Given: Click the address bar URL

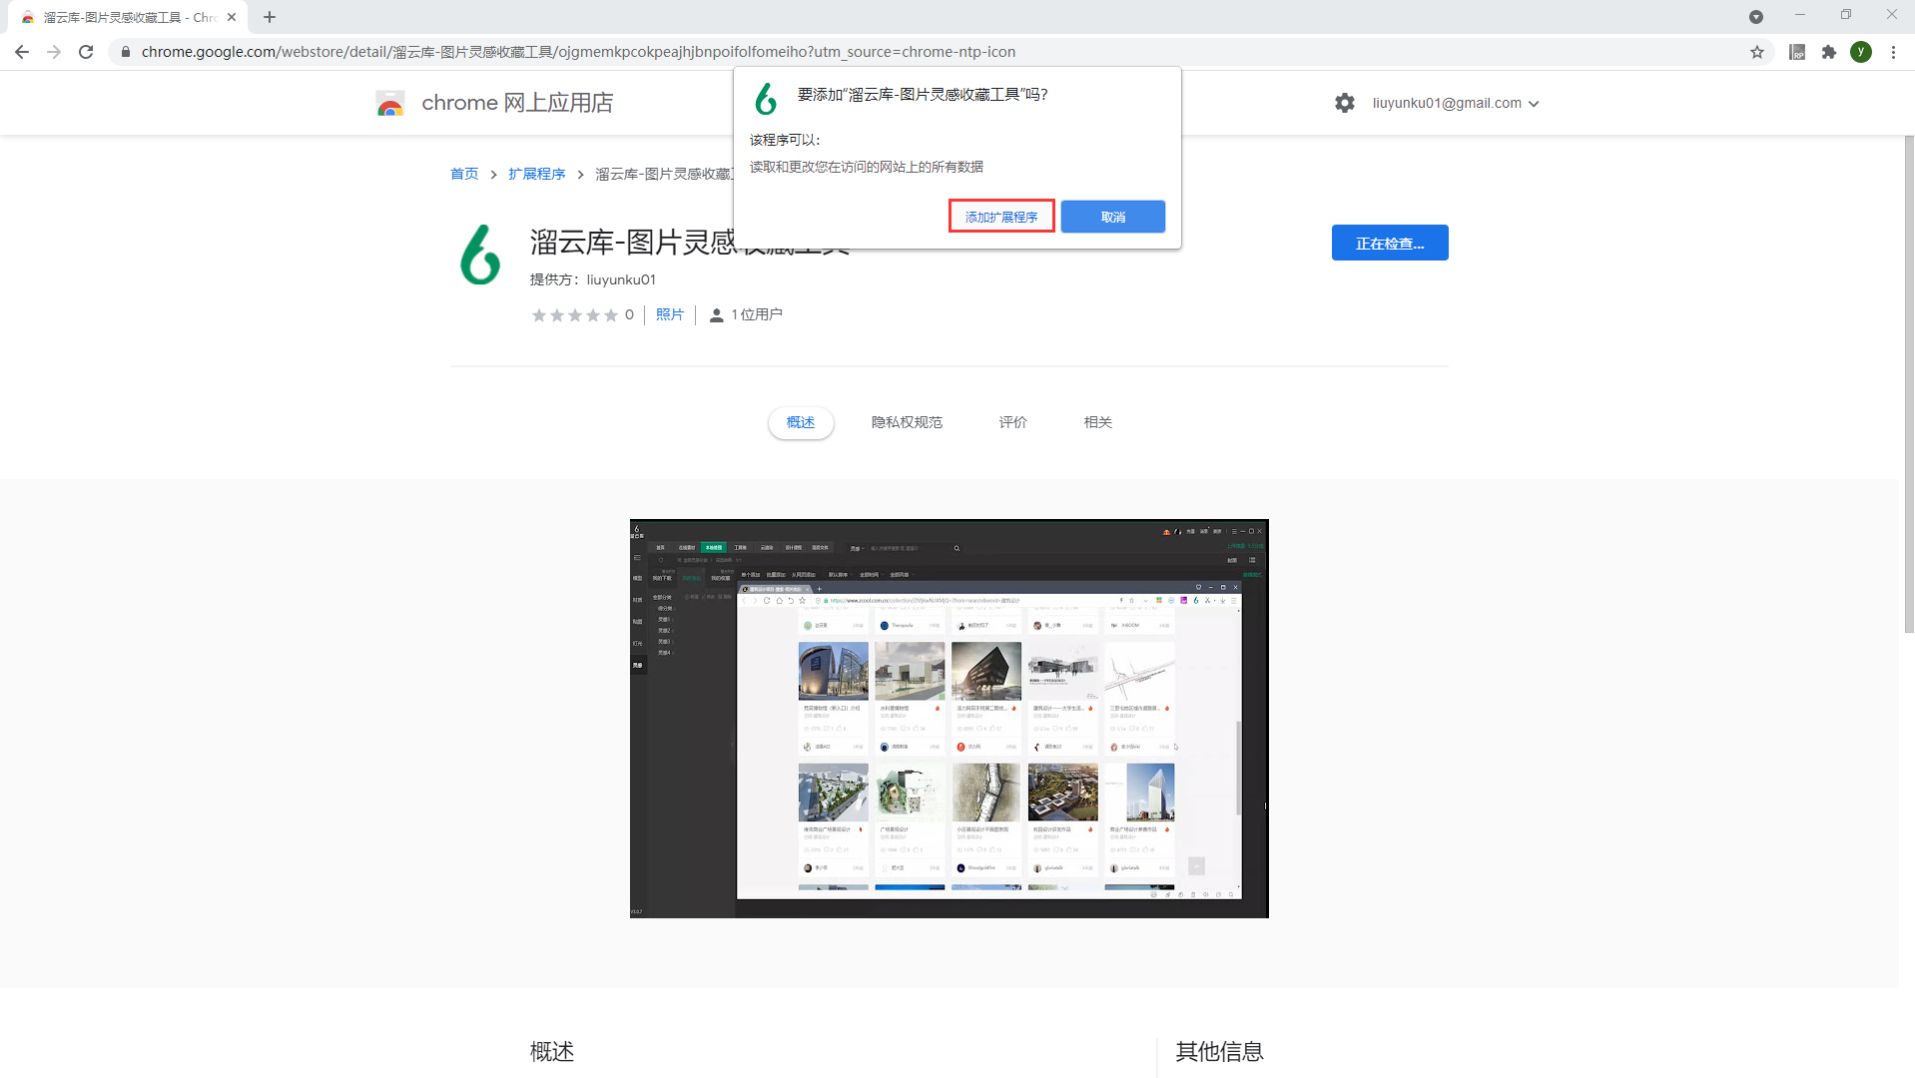Looking at the screenshot, I should coord(578,52).
